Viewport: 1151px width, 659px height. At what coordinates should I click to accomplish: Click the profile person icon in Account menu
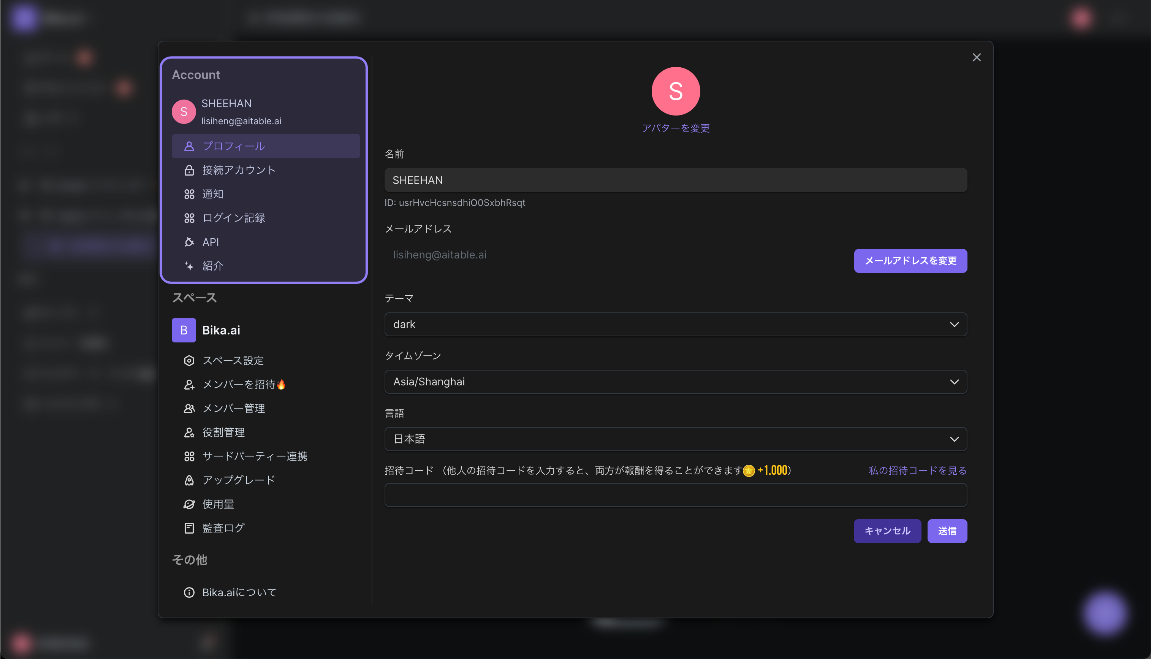pyautogui.click(x=189, y=146)
